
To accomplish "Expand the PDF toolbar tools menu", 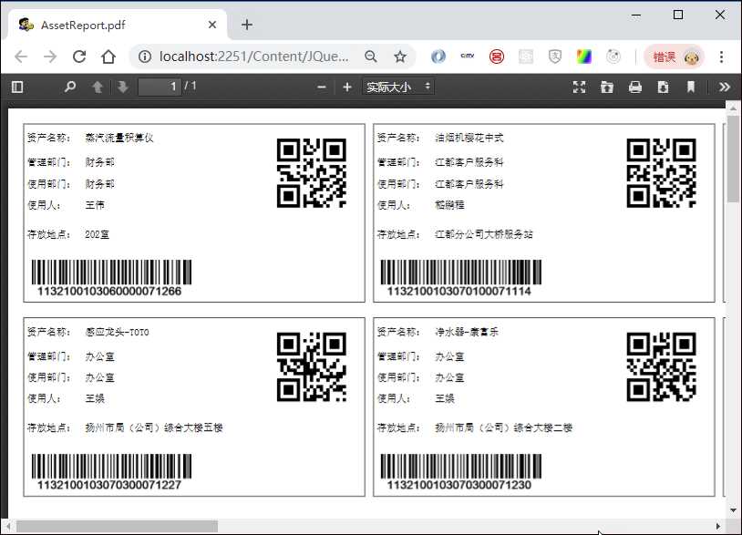I will point(724,87).
